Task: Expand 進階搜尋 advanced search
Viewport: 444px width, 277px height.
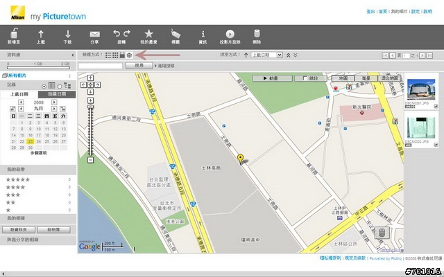Action: [164, 66]
